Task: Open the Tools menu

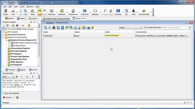Action: tap(22, 7)
